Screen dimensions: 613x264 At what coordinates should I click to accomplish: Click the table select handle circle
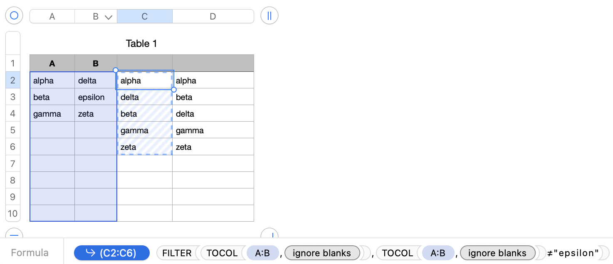click(x=14, y=16)
